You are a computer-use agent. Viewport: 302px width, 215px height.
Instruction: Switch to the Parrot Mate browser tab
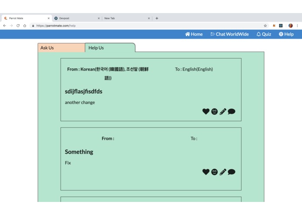click(x=26, y=18)
